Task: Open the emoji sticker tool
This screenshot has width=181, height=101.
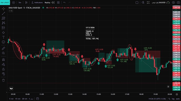Action: click(3, 42)
